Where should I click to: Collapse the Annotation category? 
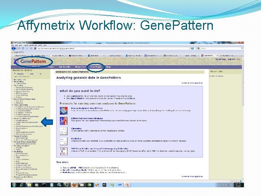point(13,82)
